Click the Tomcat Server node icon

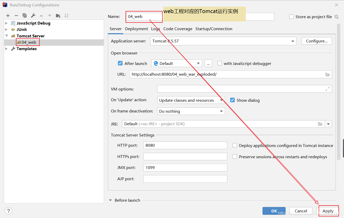pos(13,36)
